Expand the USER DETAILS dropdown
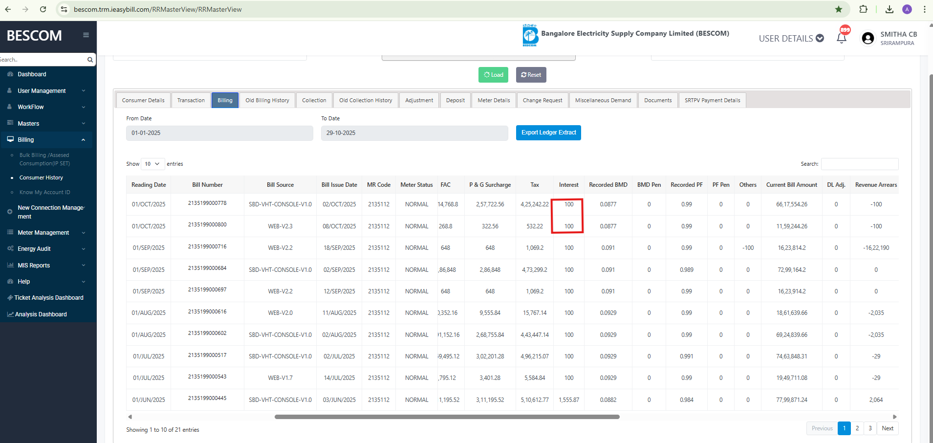 click(791, 38)
